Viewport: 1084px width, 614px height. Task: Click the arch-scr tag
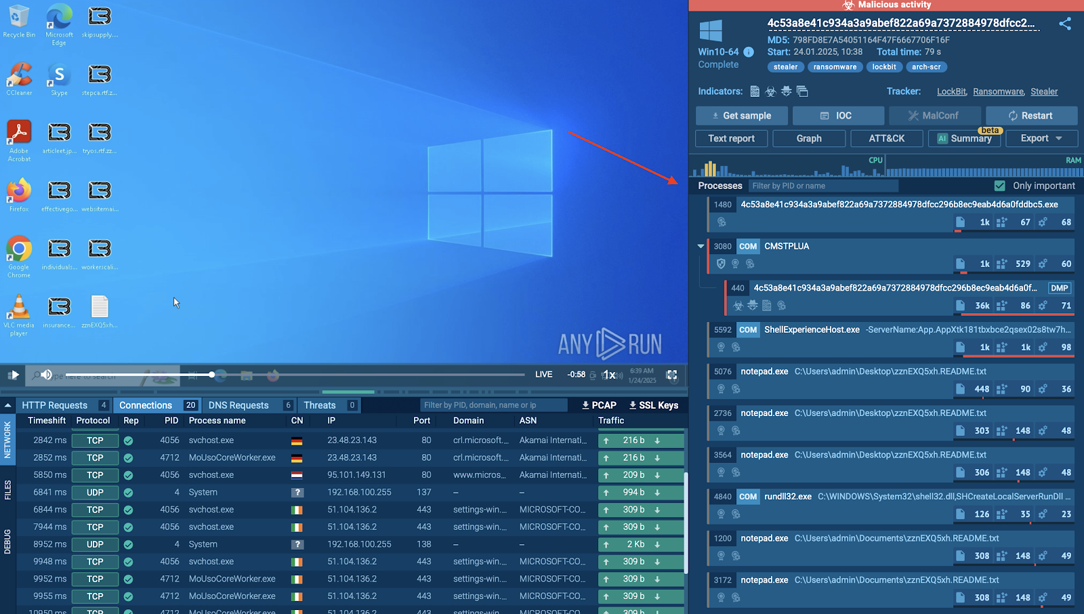coord(926,67)
